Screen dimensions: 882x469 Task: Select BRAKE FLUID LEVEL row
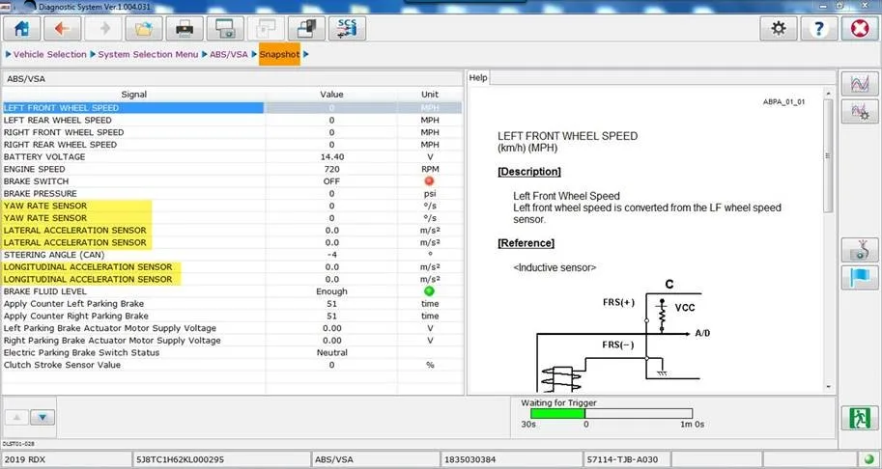click(x=232, y=291)
